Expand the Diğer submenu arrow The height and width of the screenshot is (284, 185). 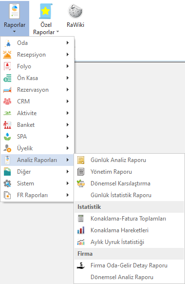(x=68, y=172)
